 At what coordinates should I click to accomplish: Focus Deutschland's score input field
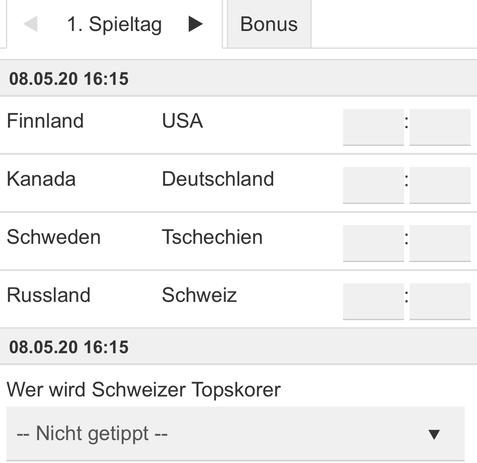440,185
